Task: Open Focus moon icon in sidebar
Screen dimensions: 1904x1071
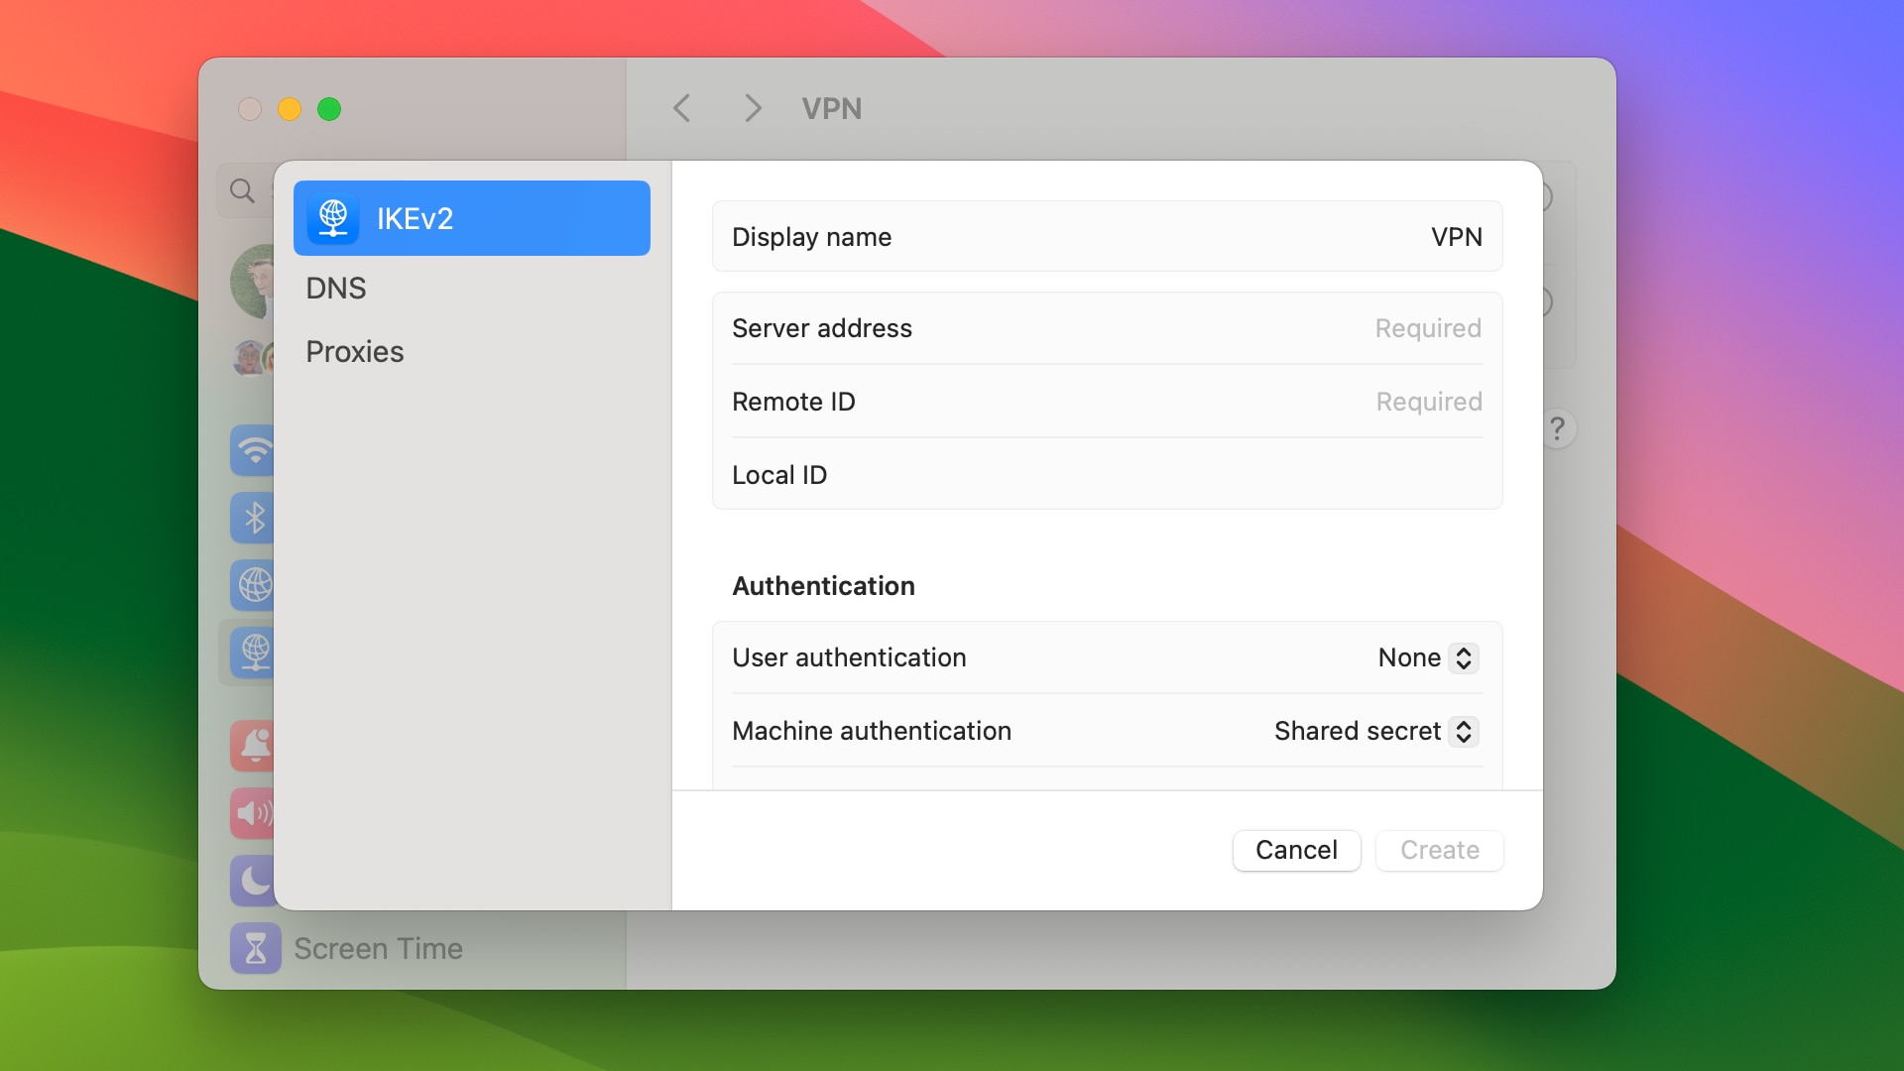Action: click(253, 881)
